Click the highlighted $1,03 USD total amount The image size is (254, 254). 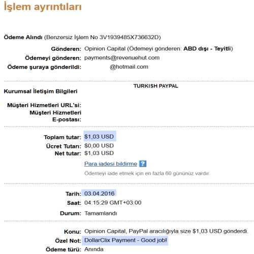click(99, 137)
